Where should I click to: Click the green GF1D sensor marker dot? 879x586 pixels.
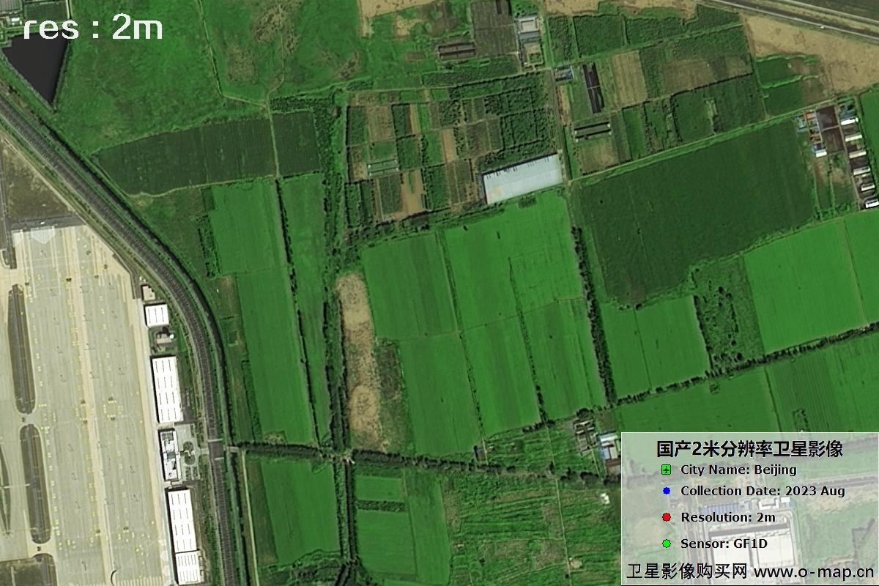667,542
